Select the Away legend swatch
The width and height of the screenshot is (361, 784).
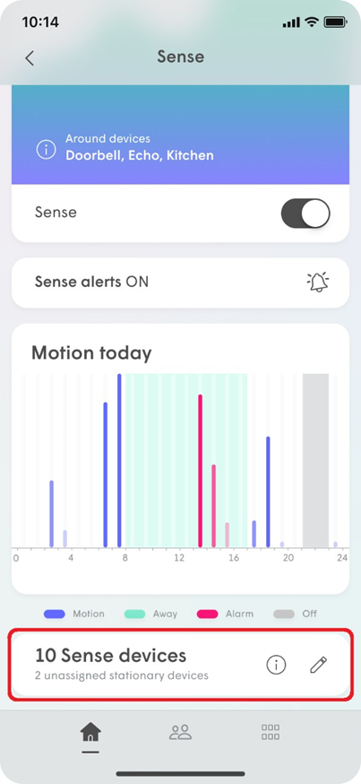click(x=134, y=614)
